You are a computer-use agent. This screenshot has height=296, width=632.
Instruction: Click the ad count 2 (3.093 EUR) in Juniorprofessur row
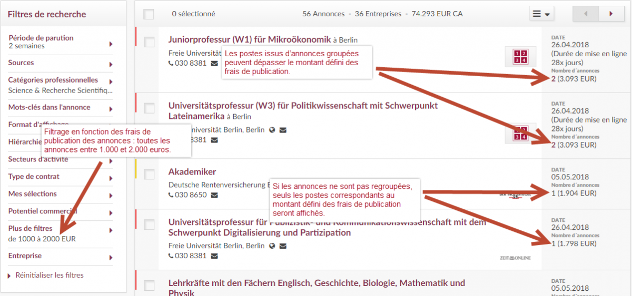[574, 79]
